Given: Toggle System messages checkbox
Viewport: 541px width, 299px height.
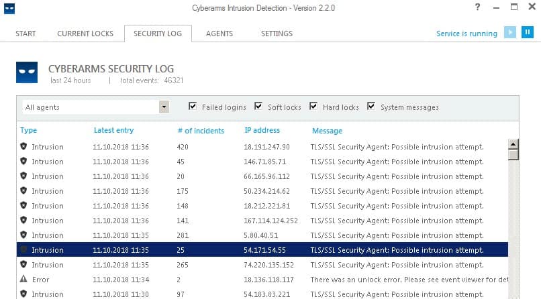Looking at the screenshot, I should pyautogui.click(x=371, y=106).
